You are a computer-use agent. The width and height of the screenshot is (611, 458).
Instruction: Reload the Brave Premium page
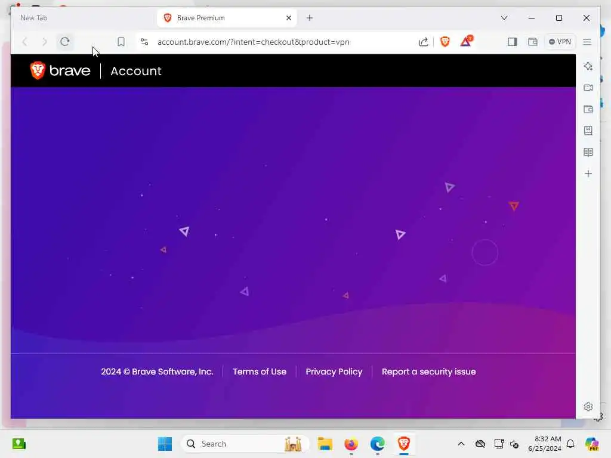64,42
